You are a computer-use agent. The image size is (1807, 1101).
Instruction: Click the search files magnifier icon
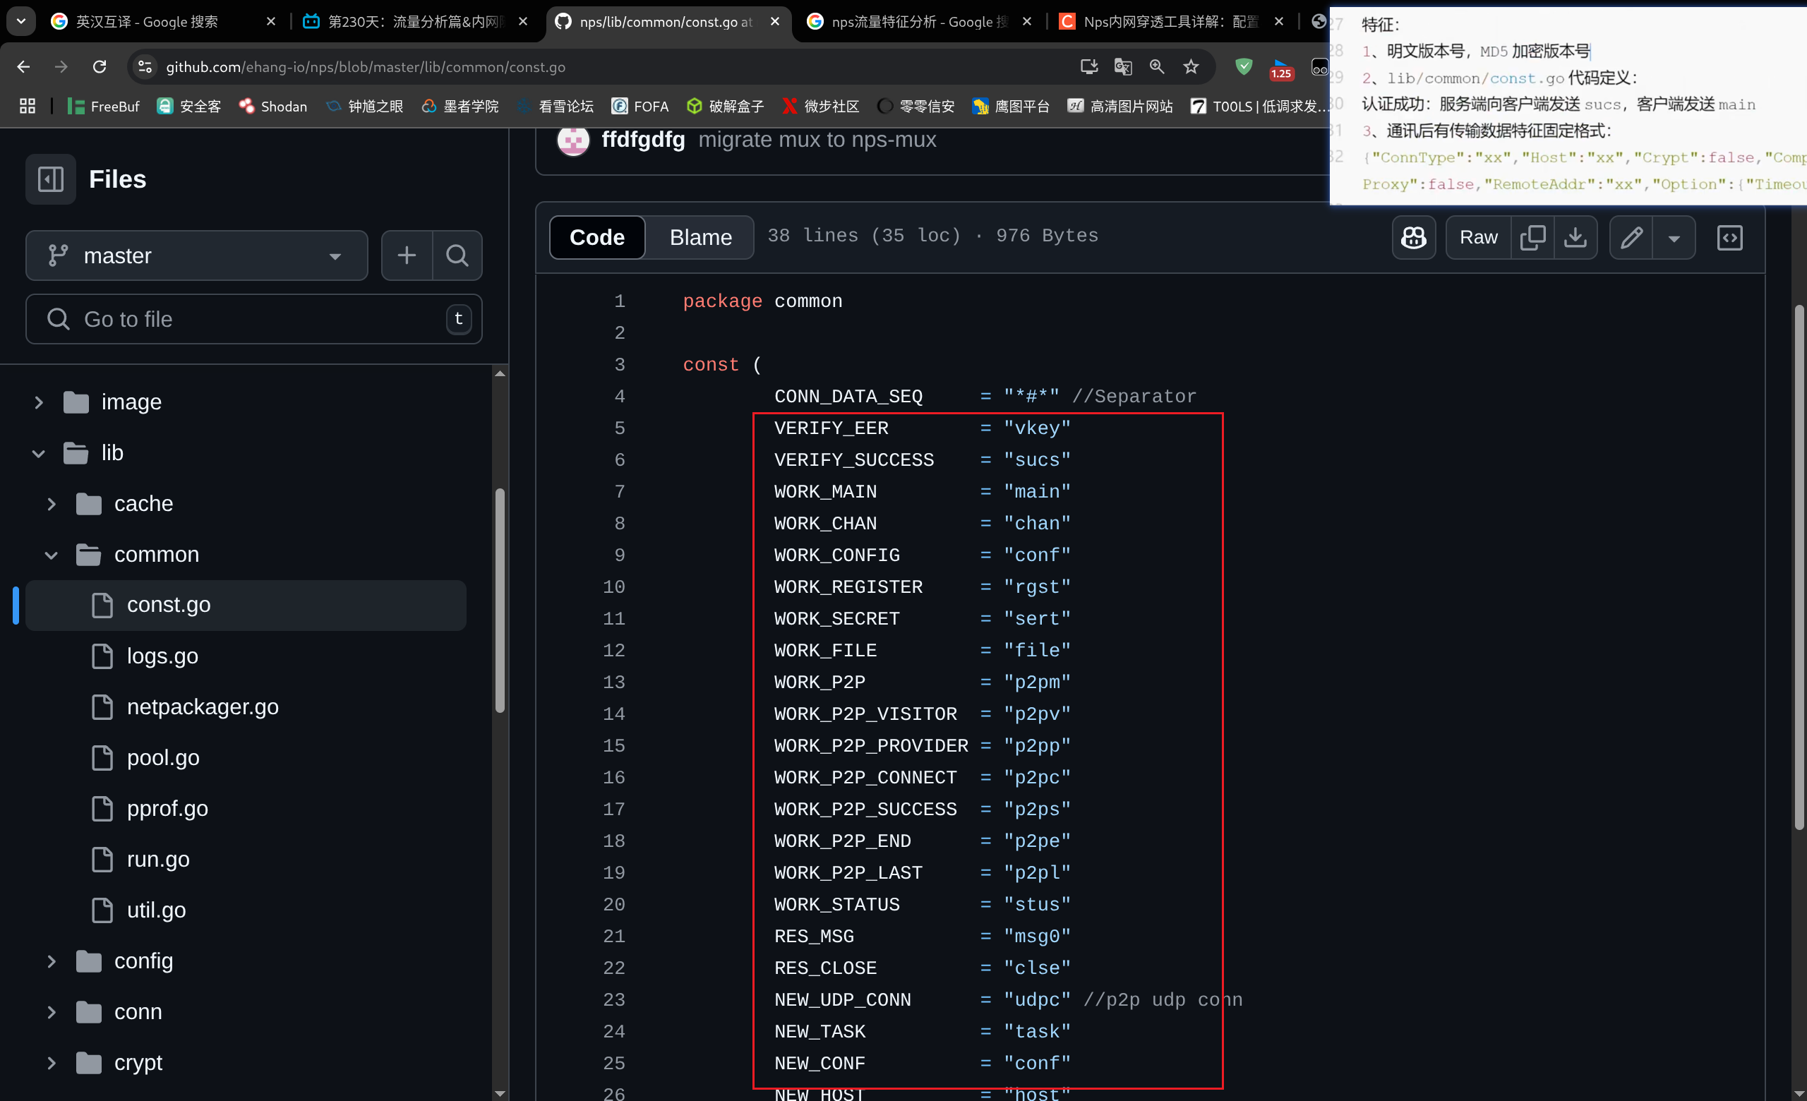coord(457,255)
